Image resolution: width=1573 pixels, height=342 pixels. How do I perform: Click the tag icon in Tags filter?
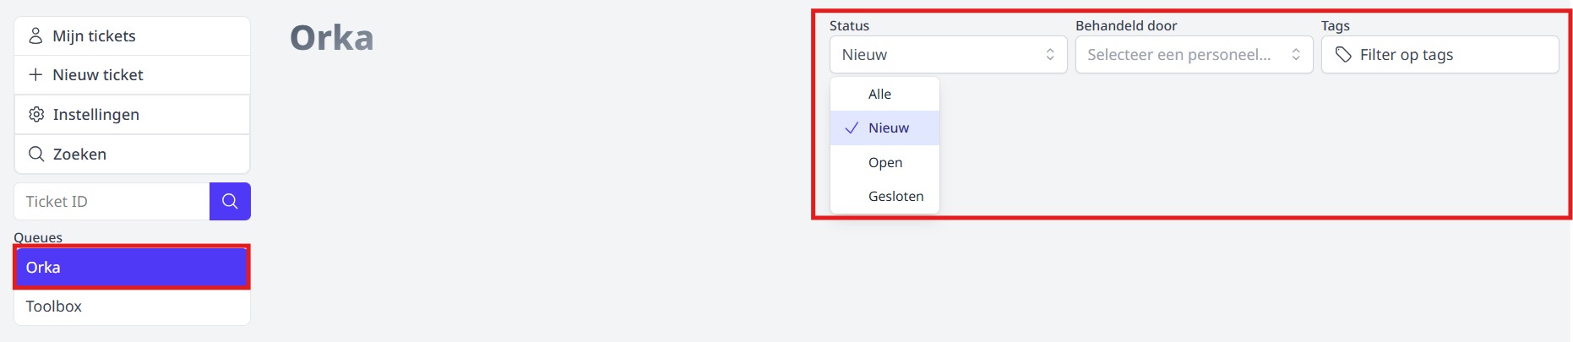click(1343, 55)
